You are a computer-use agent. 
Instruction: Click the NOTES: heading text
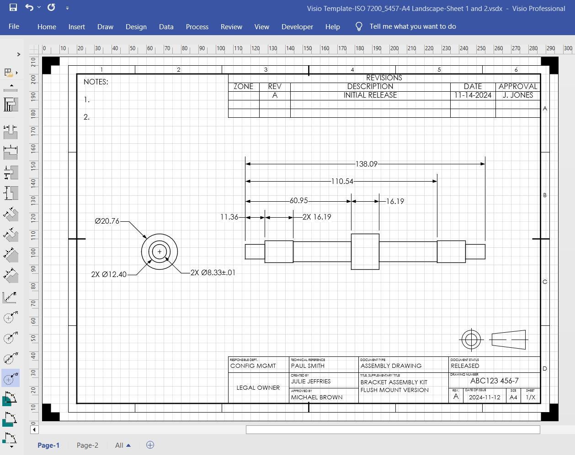pyautogui.click(x=96, y=82)
